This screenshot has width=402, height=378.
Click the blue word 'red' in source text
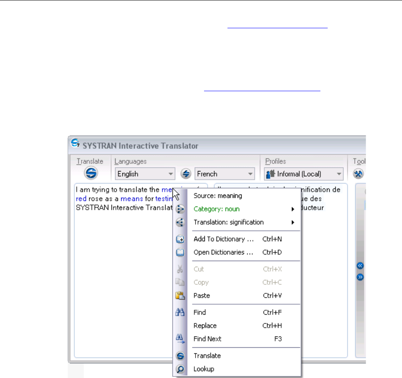tap(81, 198)
